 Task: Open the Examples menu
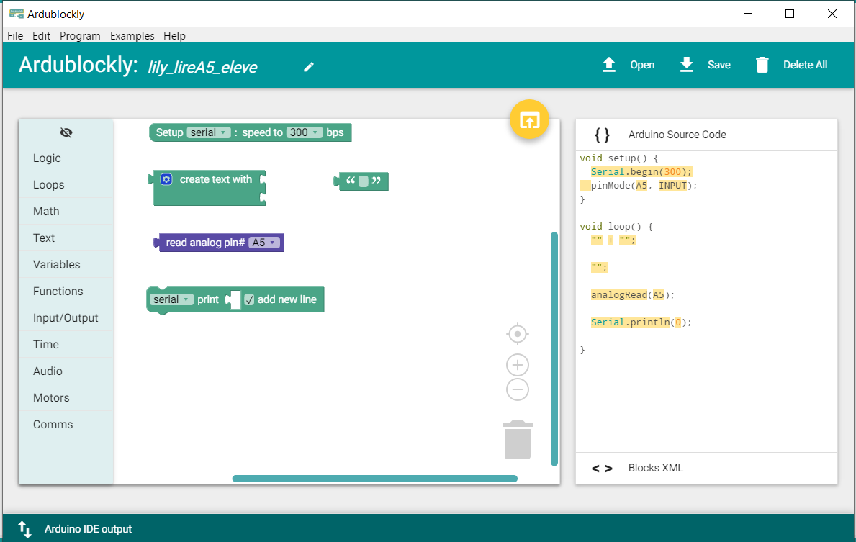click(132, 36)
